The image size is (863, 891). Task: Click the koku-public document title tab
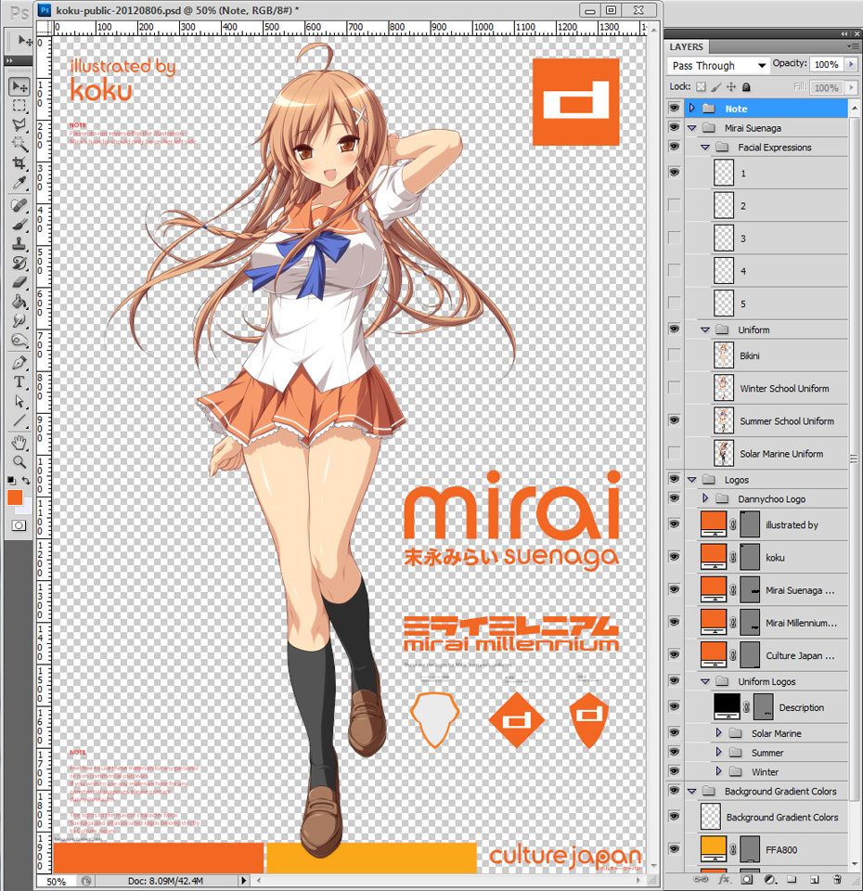186,9
